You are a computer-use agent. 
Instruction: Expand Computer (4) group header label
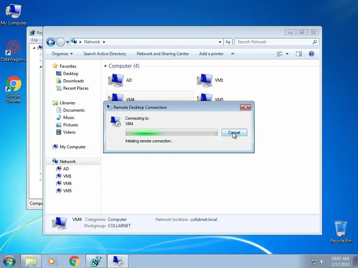click(x=124, y=66)
